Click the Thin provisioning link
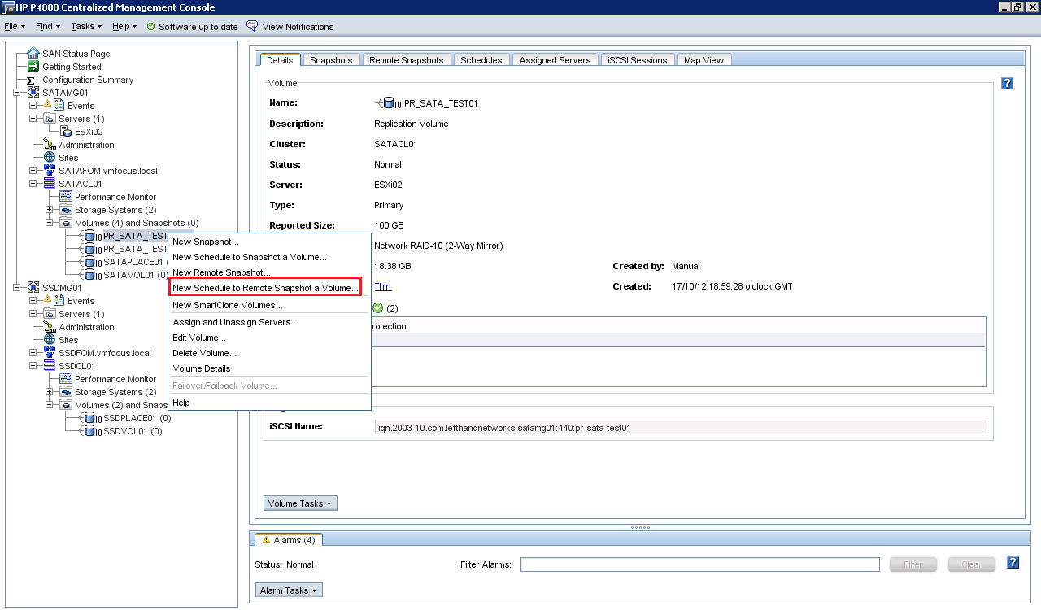The image size is (1041, 610). coord(382,286)
